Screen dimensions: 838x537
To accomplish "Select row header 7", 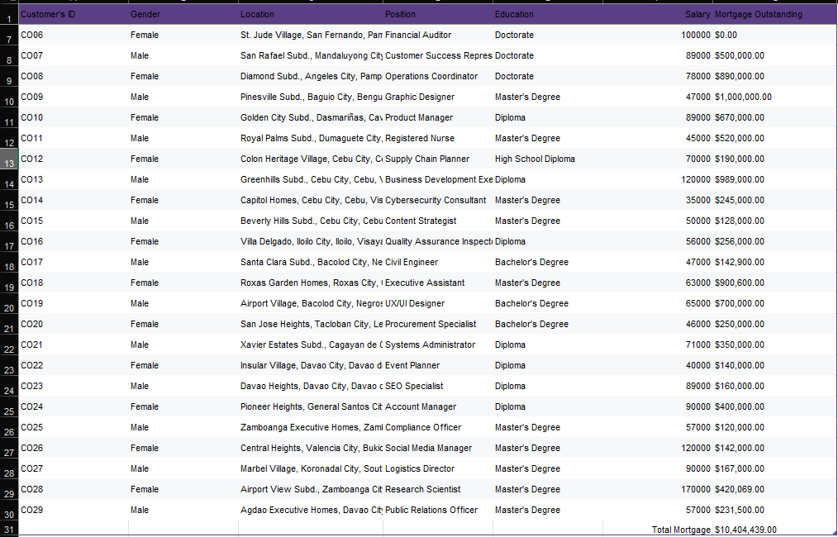I will click(x=9, y=35).
